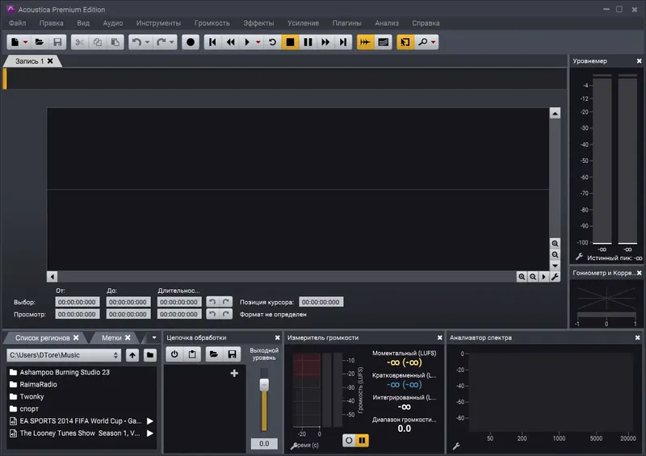Stop playback with the highlighted stop button
The height and width of the screenshot is (456, 646).
tap(290, 42)
